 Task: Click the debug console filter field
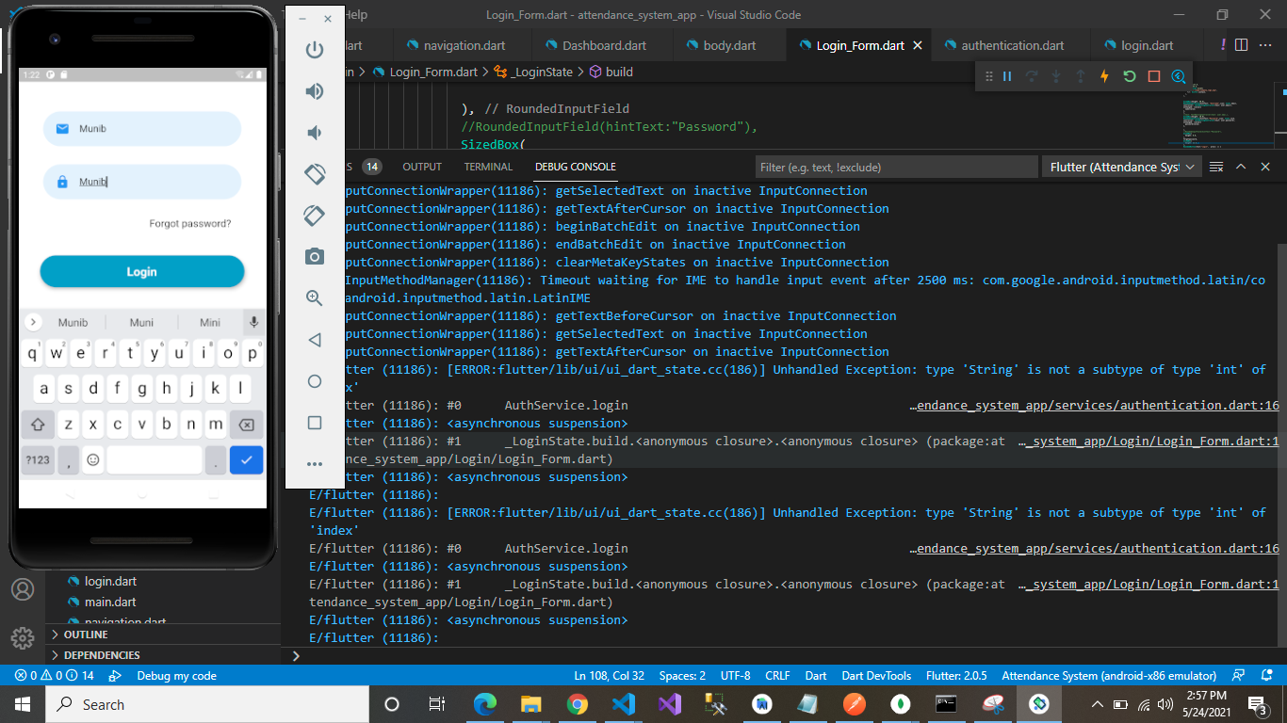point(896,167)
